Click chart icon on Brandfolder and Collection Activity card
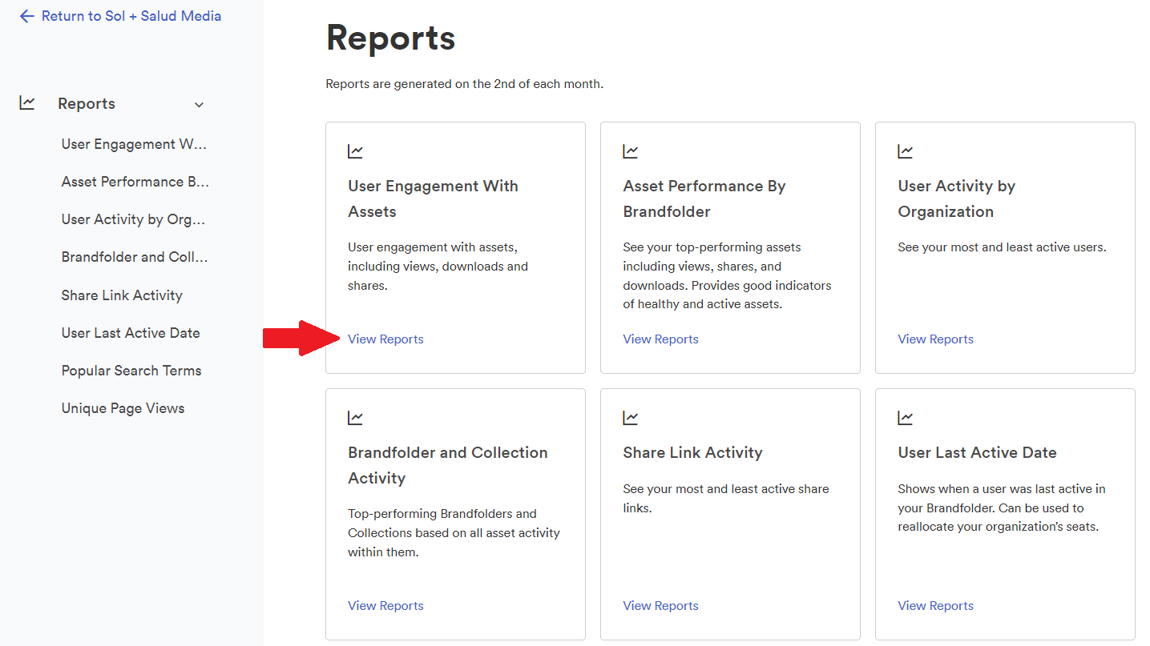This screenshot has width=1150, height=646. click(355, 418)
